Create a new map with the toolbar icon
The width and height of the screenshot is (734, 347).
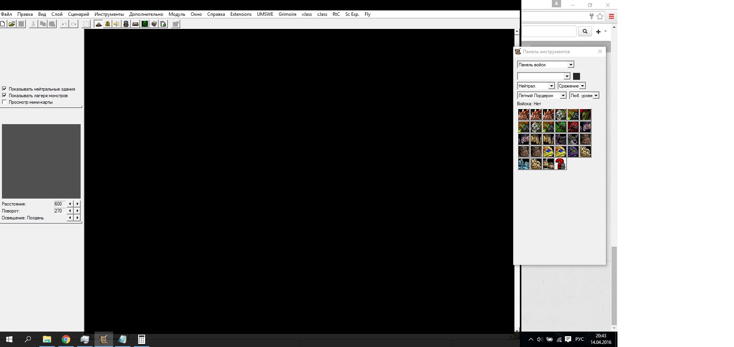[x=3, y=24]
